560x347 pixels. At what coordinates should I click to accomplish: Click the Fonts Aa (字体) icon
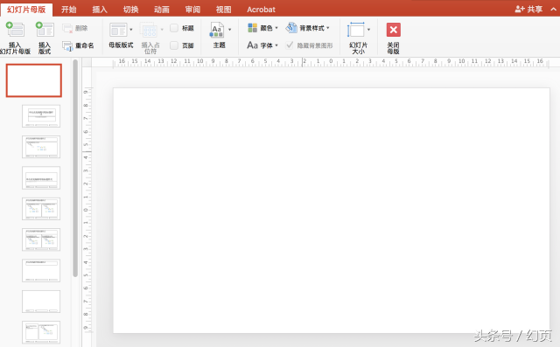click(x=252, y=45)
